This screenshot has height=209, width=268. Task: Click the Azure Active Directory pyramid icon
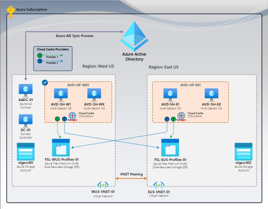[x=134, y=36]
